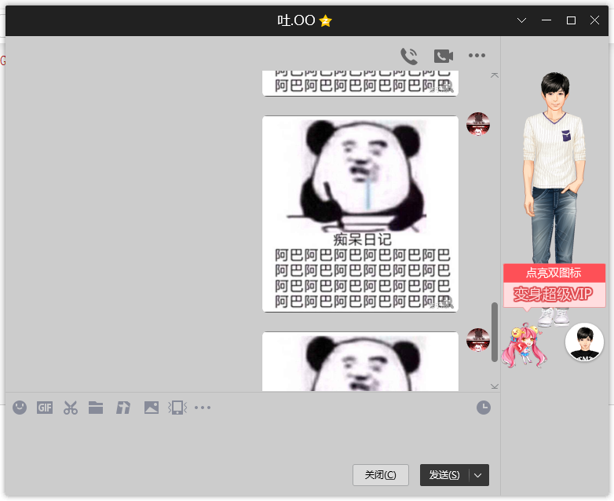Click the chat scrollbar thumb
Screen dimensions: 614x501
pos(495,332)
